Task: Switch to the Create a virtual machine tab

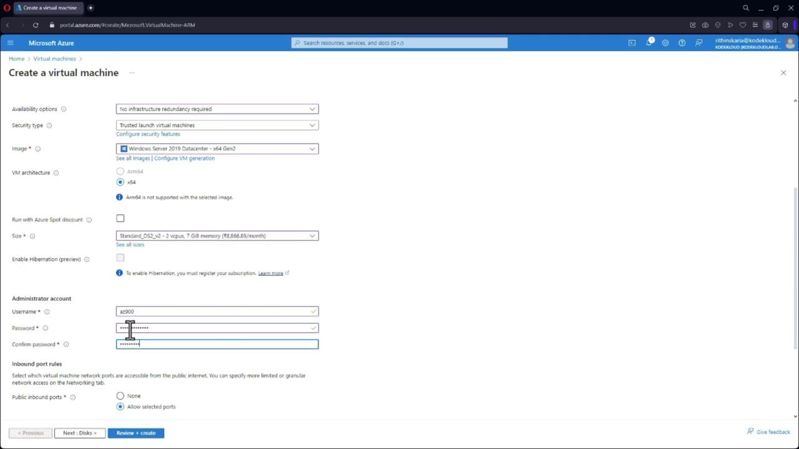Action: coord(49,8)
